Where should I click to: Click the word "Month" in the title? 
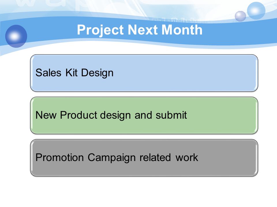[182, 30]
